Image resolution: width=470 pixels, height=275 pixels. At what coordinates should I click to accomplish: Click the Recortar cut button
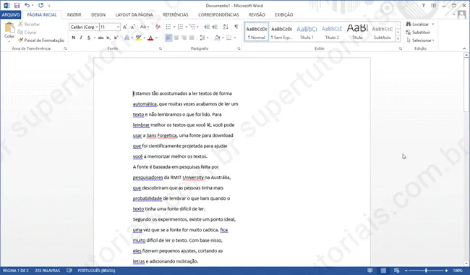coord(29,25)
